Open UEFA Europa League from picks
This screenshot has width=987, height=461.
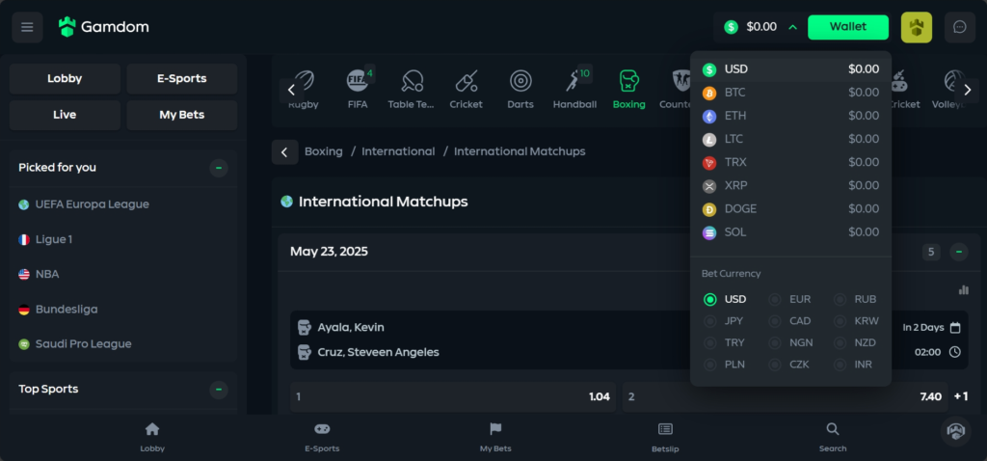coord(92,204)
